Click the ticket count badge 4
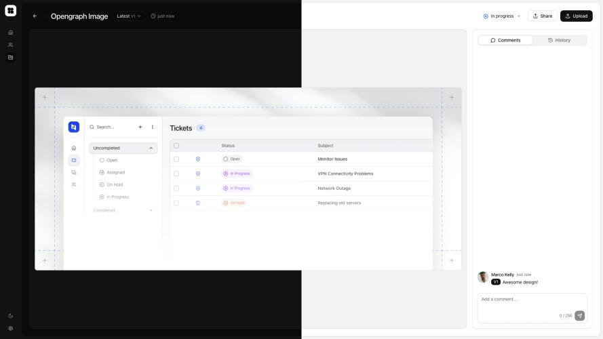 [x=201, y=128]
